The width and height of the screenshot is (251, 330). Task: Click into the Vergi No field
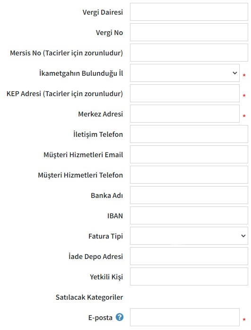click(189, 32)
